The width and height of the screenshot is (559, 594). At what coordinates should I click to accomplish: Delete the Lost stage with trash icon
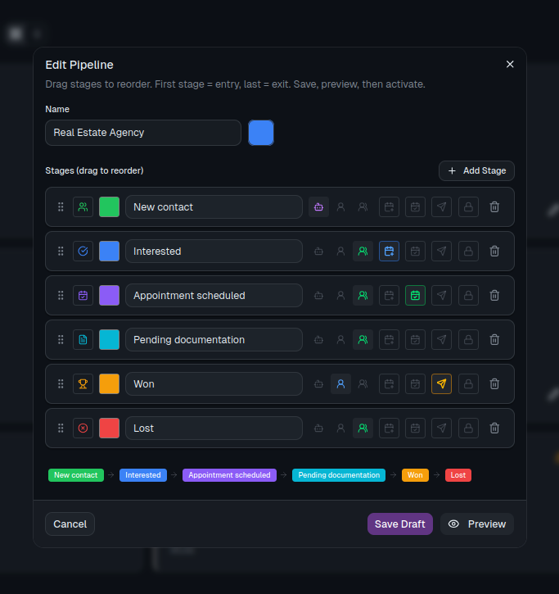[x=494, y=428]
